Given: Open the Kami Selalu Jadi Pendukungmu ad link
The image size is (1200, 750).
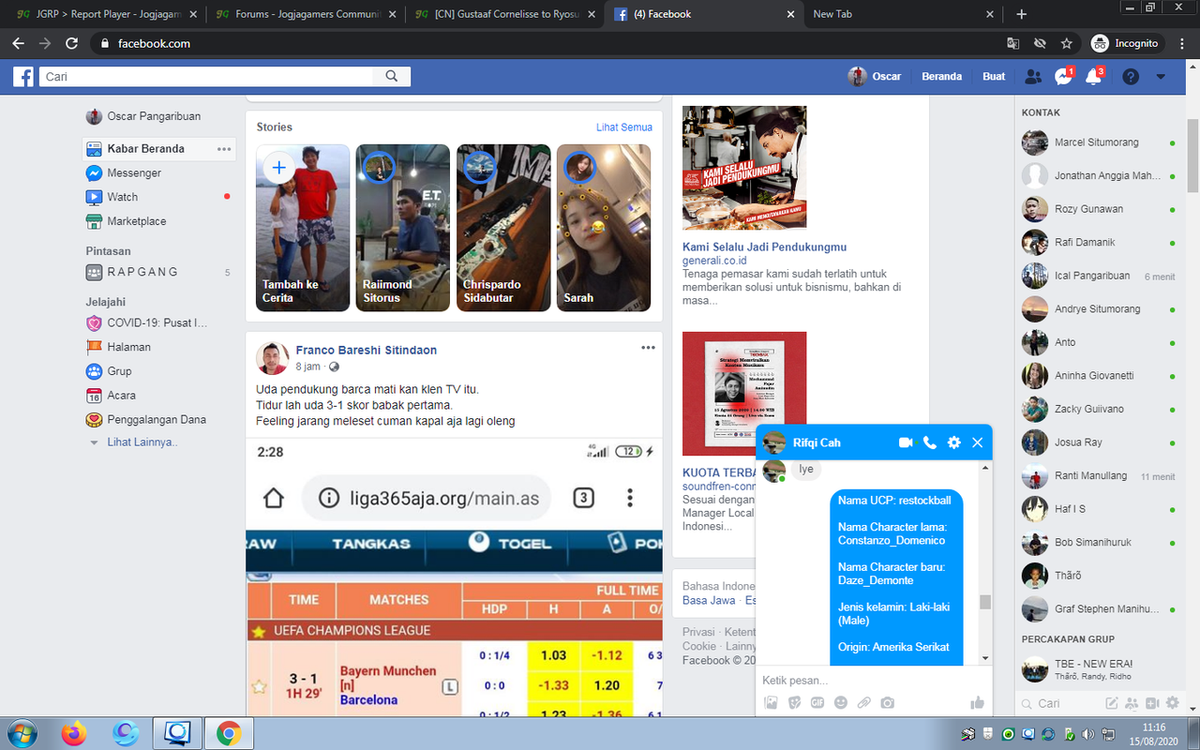Looking at the screenshot, I should tap(764, 247).
